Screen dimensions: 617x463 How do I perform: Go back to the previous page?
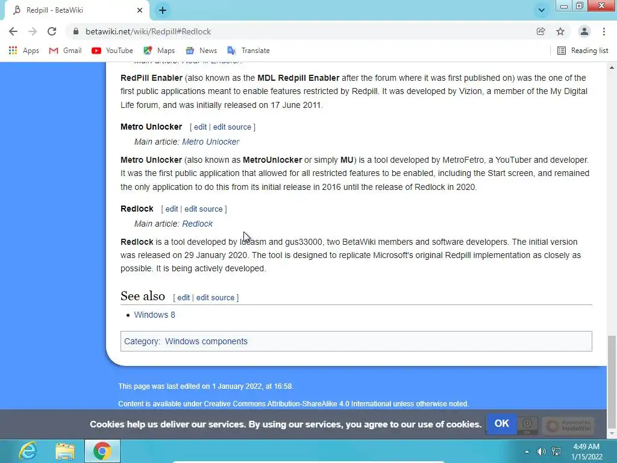pyautogui.click(x=13, y=31)
